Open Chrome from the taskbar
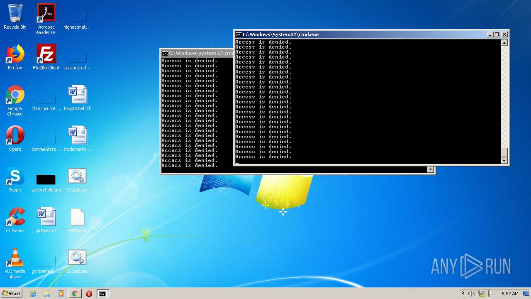This screenshot has width=531, height=299. pos(75,294)
